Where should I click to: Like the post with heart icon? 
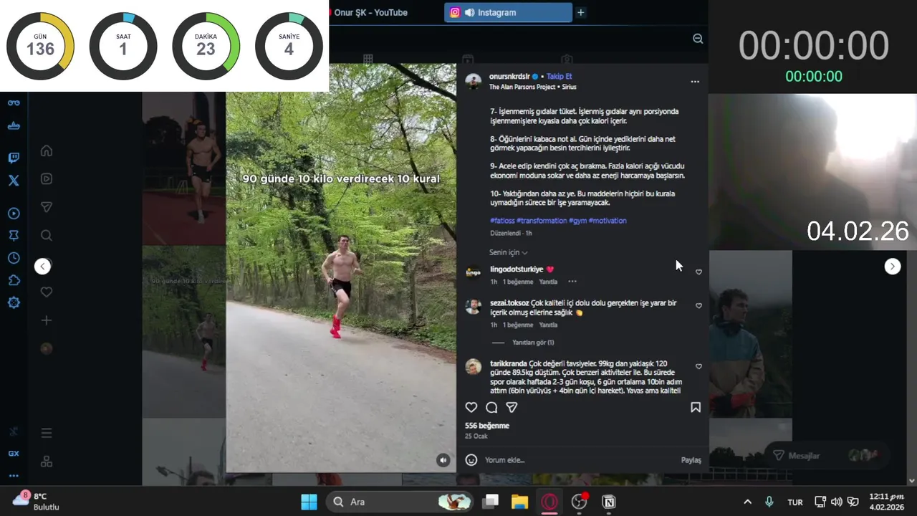coord(471,407)
